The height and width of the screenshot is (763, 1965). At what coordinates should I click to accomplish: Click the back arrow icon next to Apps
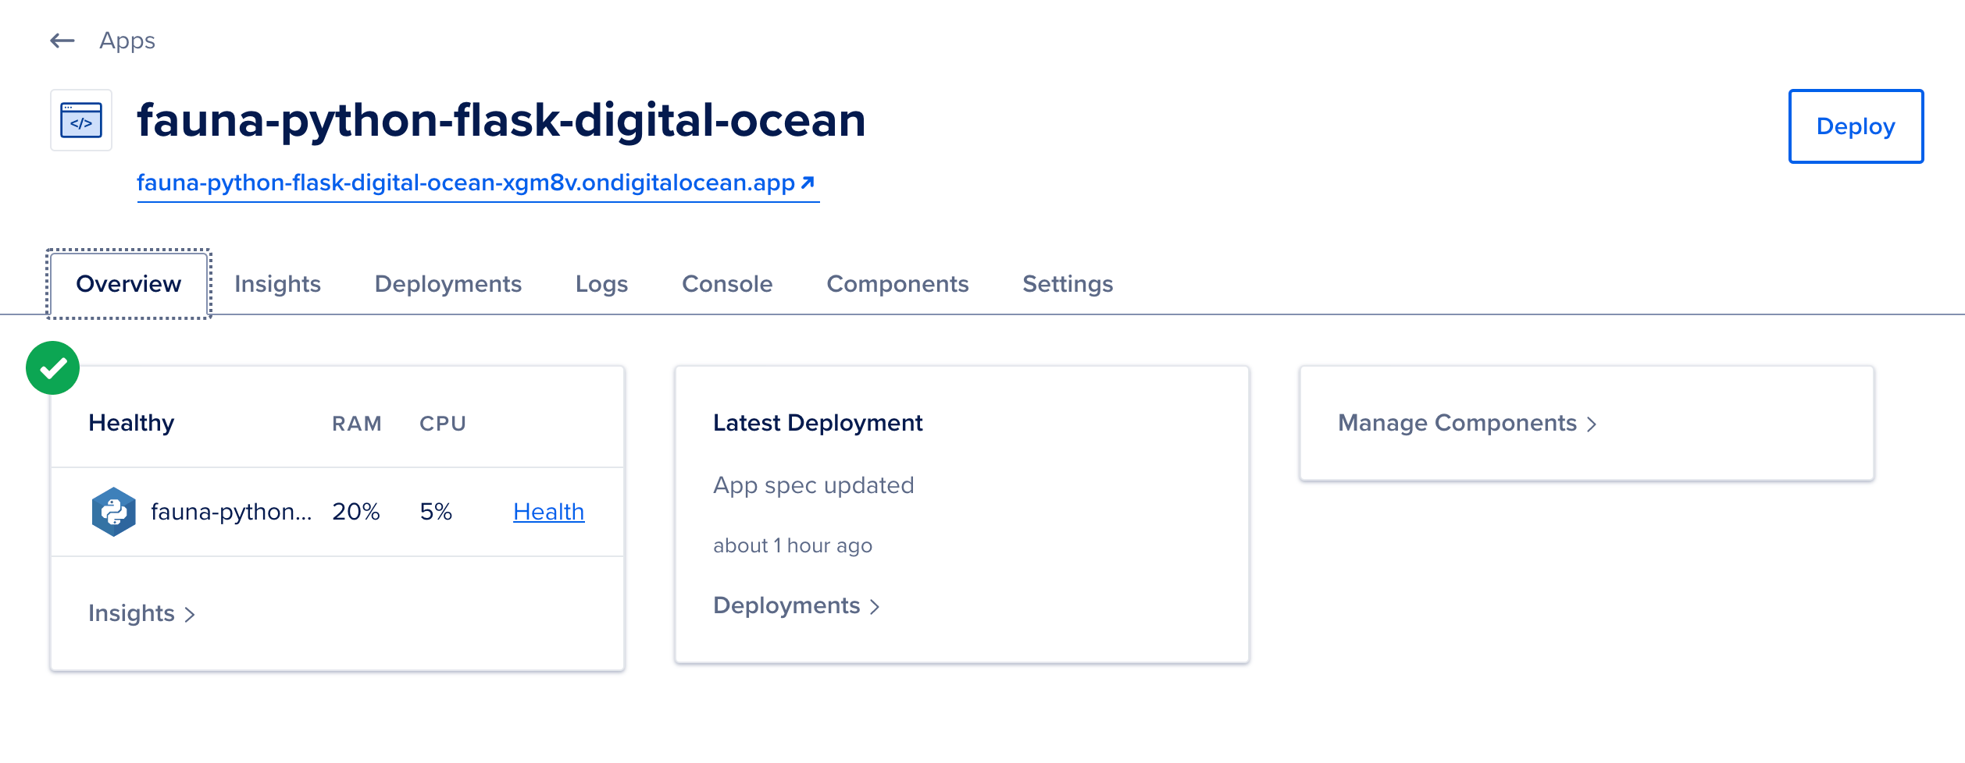click(x=62, y=41)
